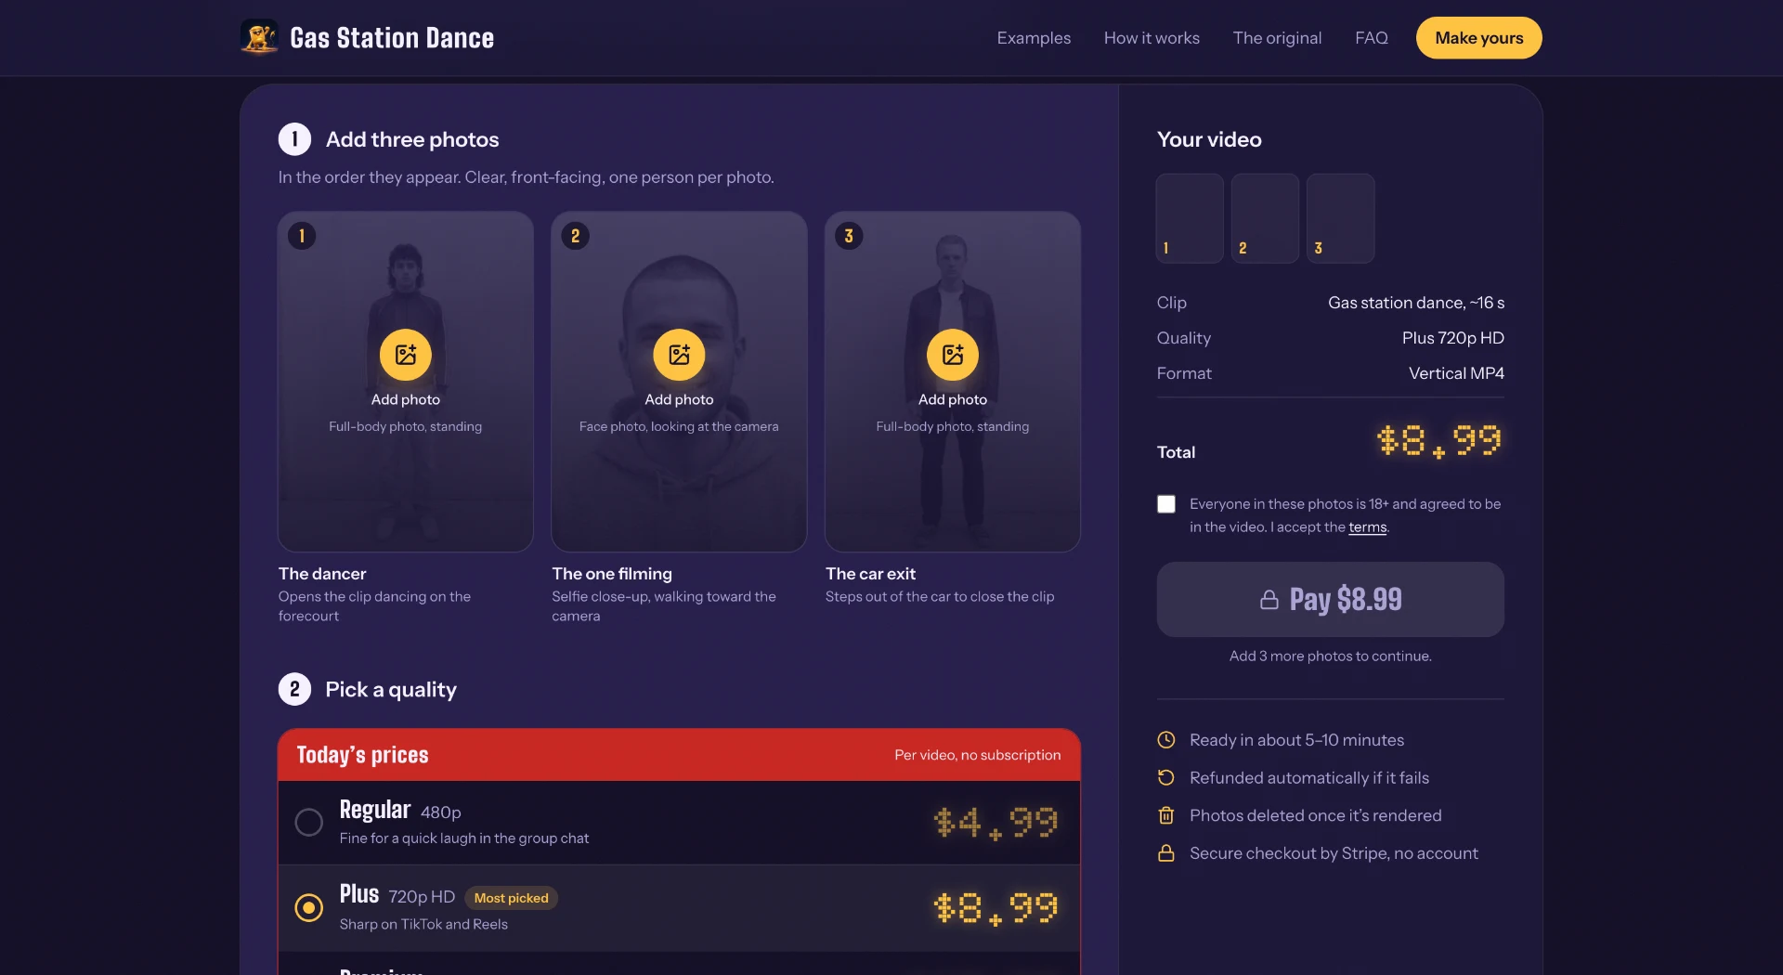Click the clock icon beside ready time

(1166, 740)
